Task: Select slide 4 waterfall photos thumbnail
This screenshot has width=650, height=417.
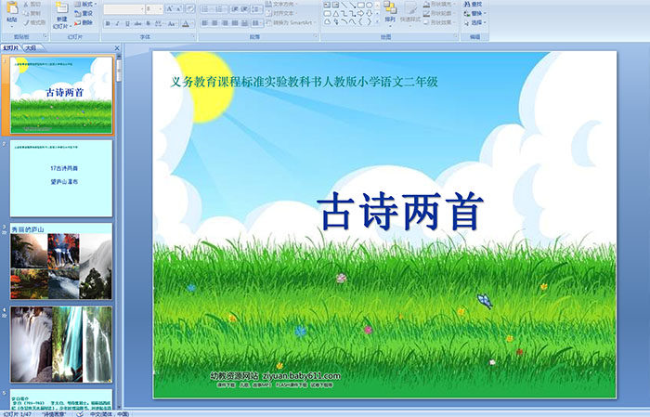Action: click(61, 344)
